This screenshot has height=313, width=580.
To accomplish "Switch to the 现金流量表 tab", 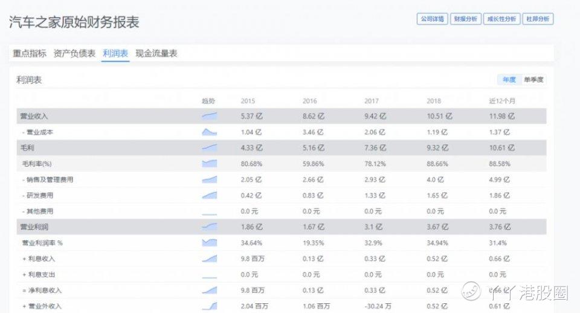I will click(156, 53).
